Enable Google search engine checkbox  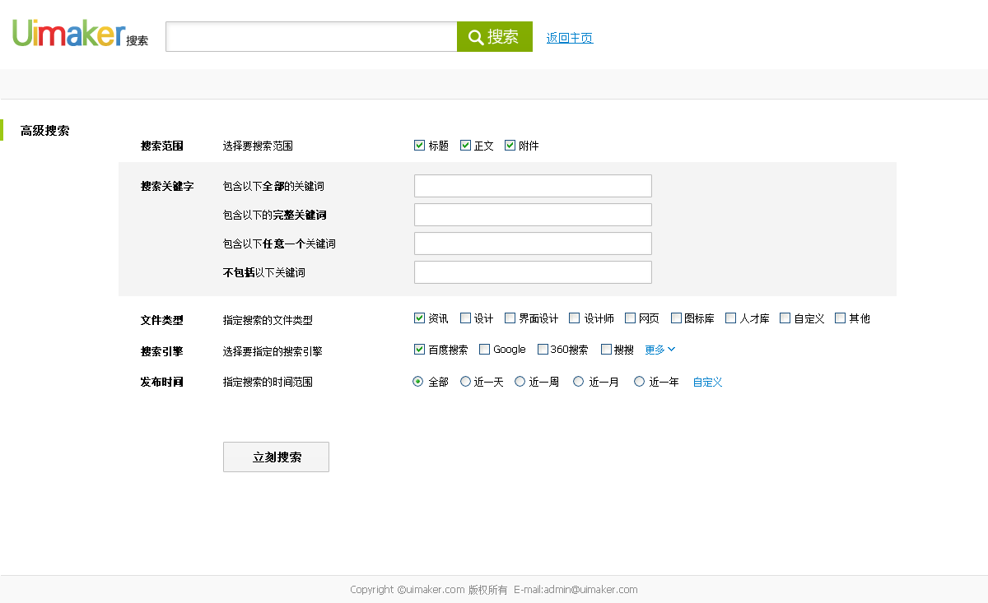tap(484, 350)
